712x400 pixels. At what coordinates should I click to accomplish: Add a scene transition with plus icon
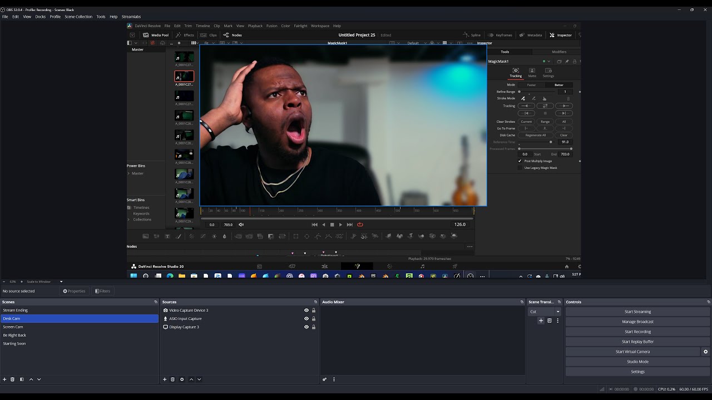[x=541, y=321]
